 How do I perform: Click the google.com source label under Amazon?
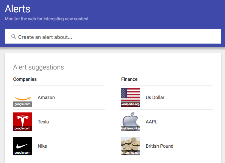point(23,104)
